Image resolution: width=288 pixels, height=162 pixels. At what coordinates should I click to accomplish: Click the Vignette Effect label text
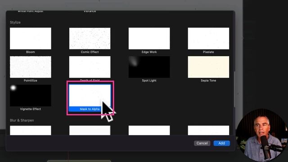coord(31,109)
